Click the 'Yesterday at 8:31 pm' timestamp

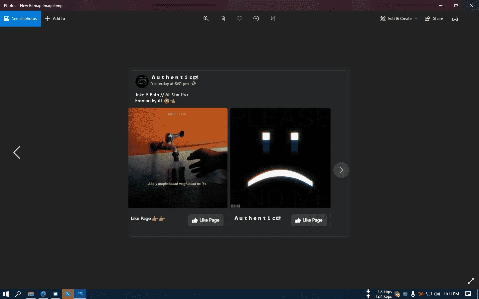tap(170, 84)
